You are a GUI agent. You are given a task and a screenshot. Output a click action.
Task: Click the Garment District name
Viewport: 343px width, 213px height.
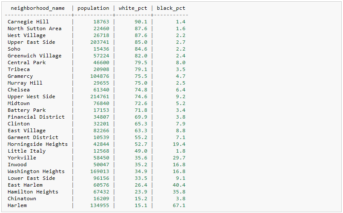33,137
